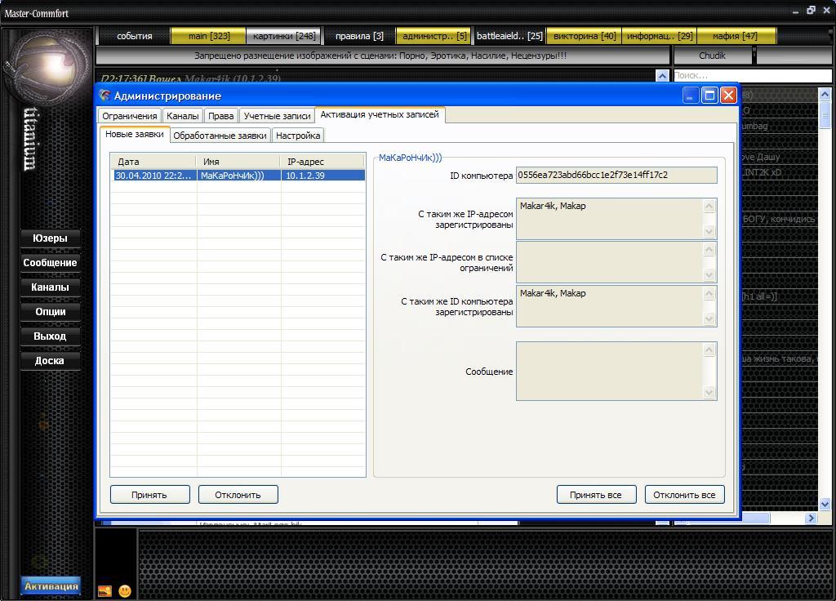Viewport: 836px width, 601px height.
Task: Click the Администрирование dialog title icon
Action: click(x=104, y=96)
